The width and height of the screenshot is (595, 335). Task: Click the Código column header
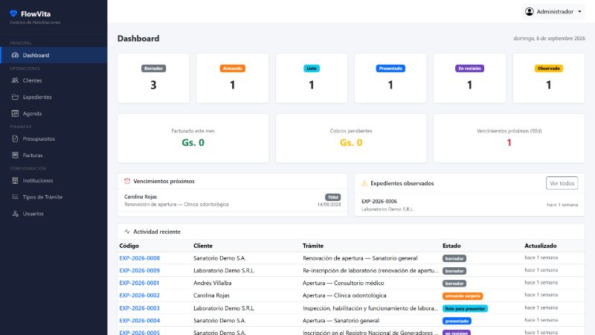[129, 246]
